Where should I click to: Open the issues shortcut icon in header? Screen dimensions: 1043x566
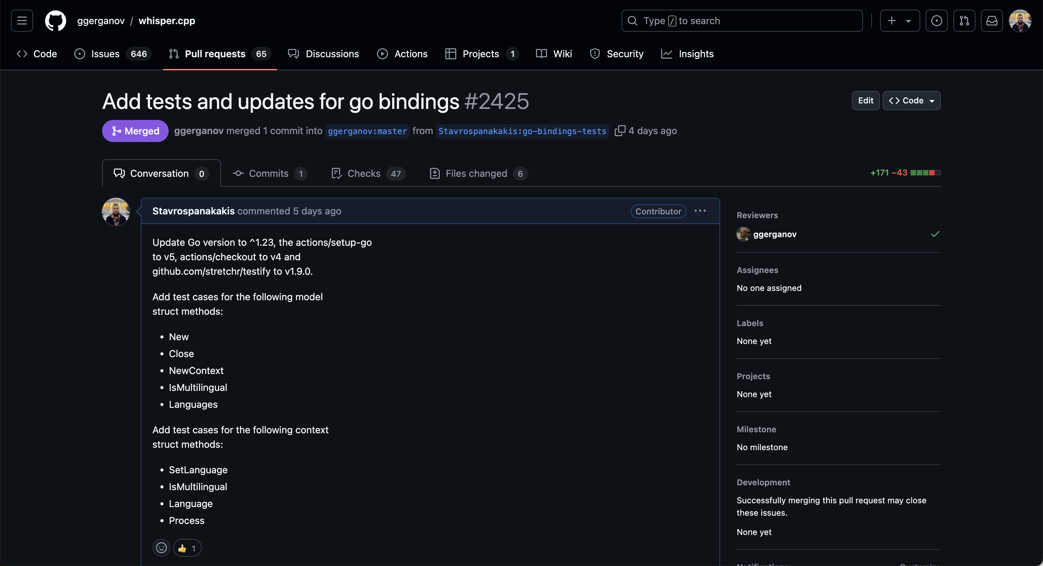pos(936,21)
